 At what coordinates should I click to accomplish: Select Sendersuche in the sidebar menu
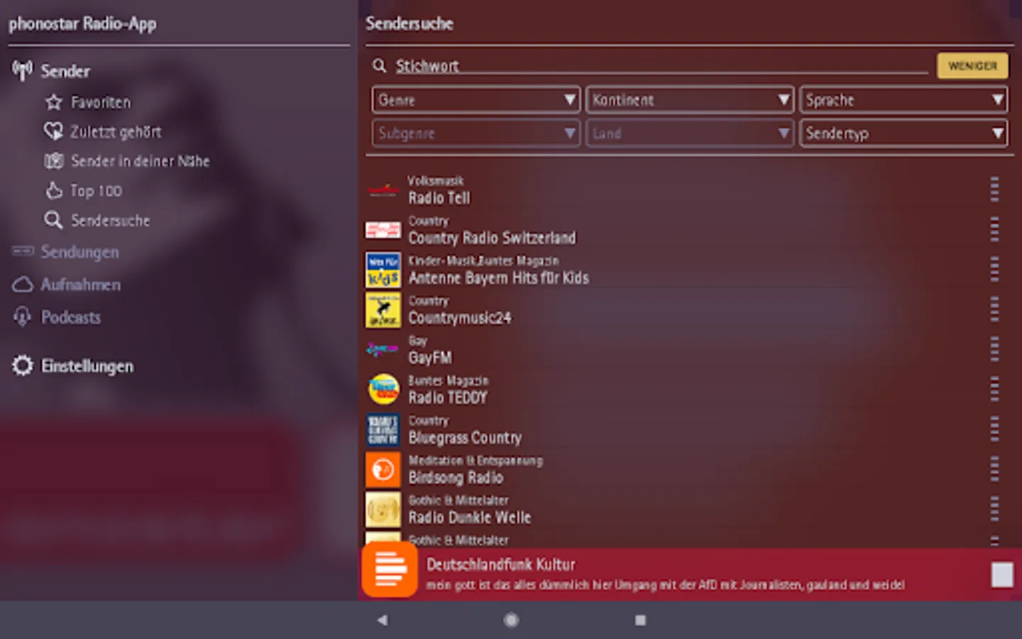[111, 221]
